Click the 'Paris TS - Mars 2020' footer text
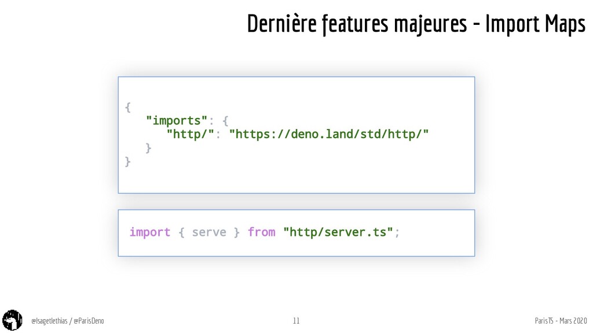Viewport: 593px width, 333px height. tap(561, 321)
